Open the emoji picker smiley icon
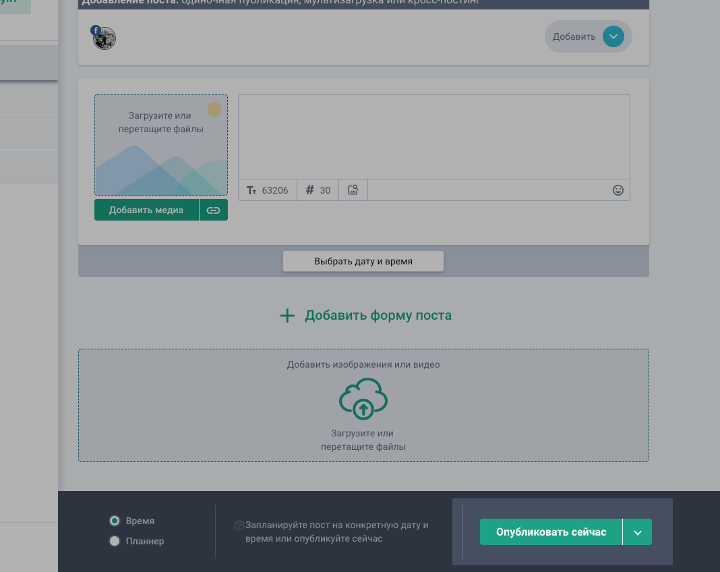The width and height of the screenshot is (720, 572). coord(618,190)
